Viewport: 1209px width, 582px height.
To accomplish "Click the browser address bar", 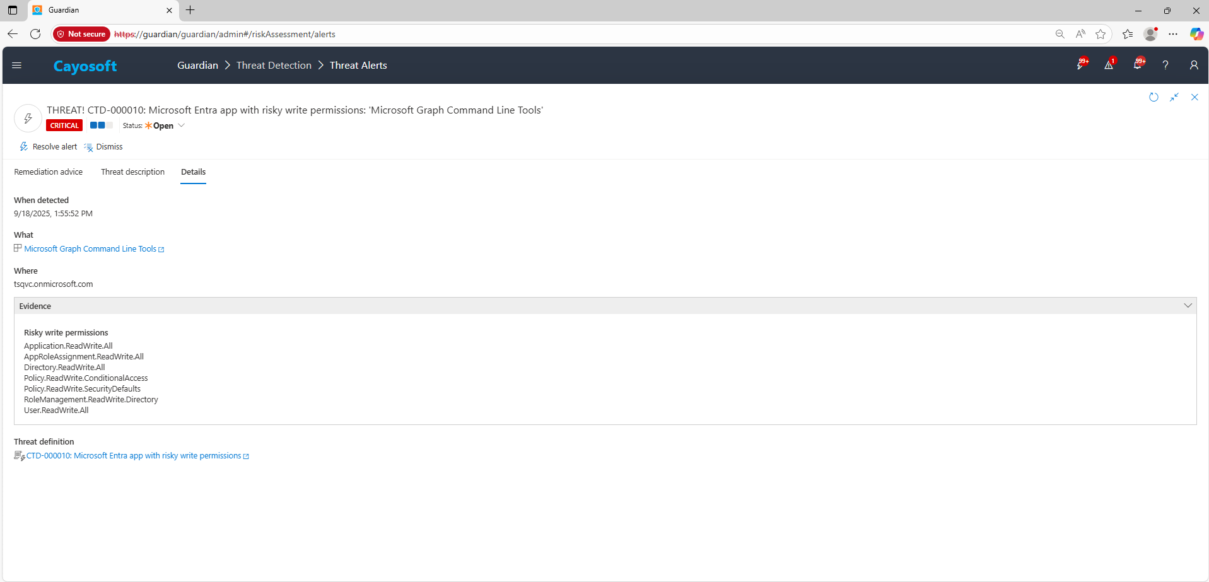I will (x=568, y=34).
